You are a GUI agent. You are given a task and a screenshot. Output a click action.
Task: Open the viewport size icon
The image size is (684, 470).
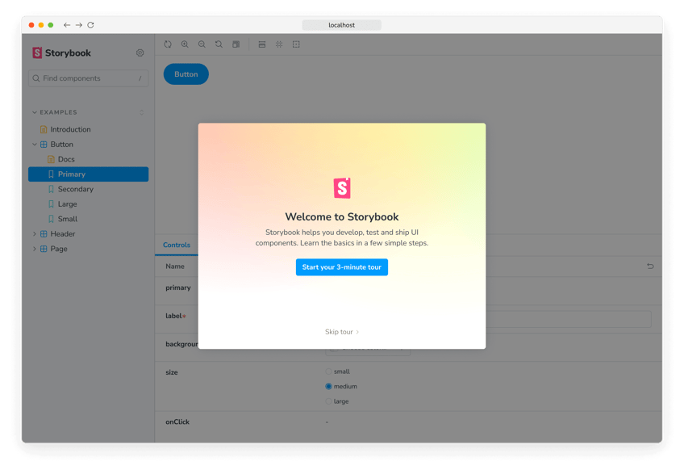pyautogui.click(x=262, y=44)
